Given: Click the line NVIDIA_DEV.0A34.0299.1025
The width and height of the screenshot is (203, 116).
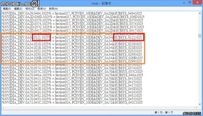Looking at the screenshot, I should pyautogui.click(x=72, y=61).
